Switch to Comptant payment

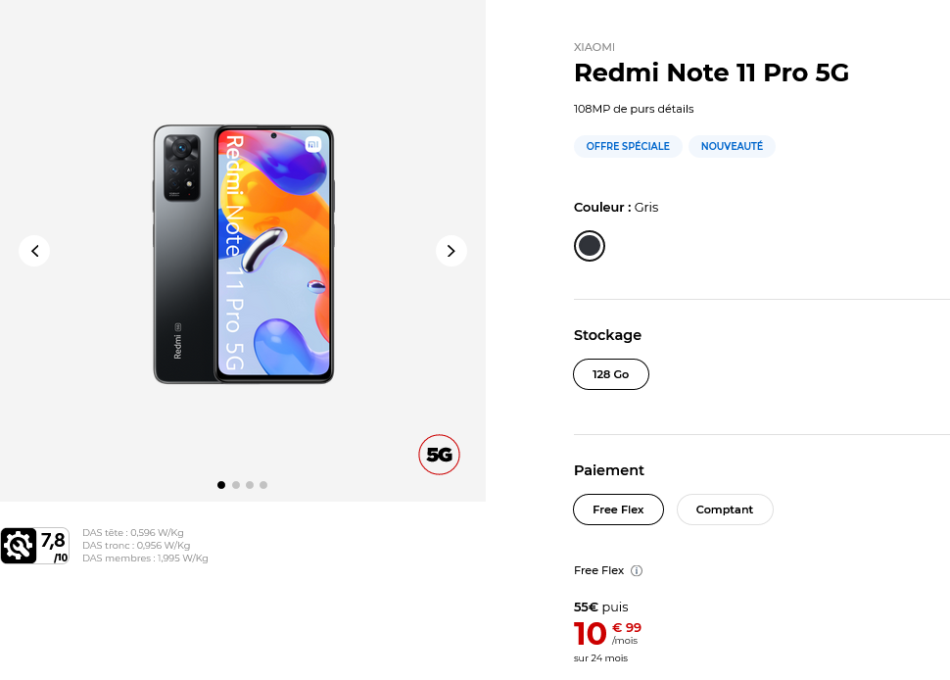tap(725, 510)
